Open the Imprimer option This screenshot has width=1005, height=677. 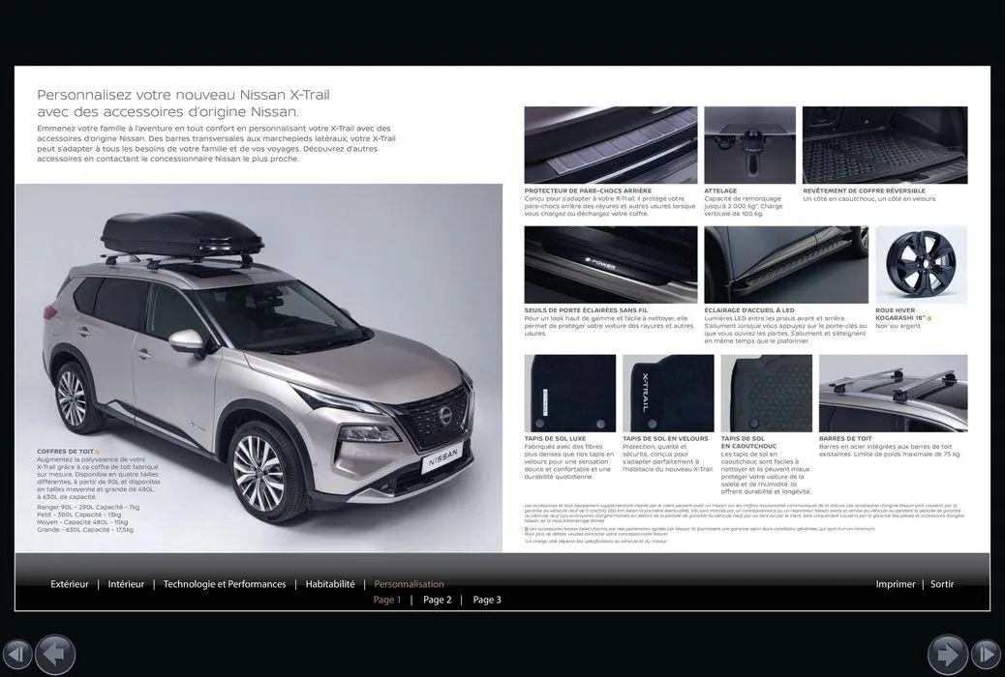click(895, 583)
